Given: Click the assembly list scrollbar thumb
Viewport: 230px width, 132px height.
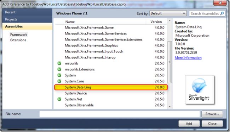Looking at the screenshot, I should point(169,62).
